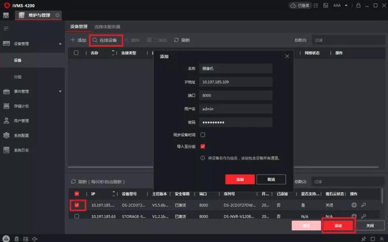388x242 pixels.
Task: Expand the panel with double-chevron up icon
Action: click(382, 239)
